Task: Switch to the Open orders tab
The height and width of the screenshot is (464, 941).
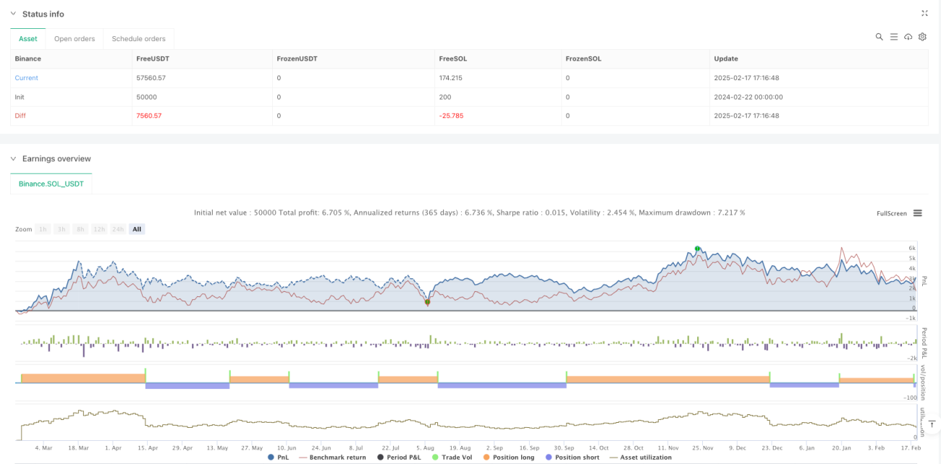Action: point(74,39)
